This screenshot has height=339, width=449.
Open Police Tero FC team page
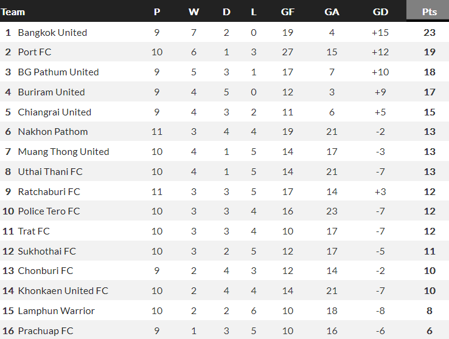pos(49,211)
